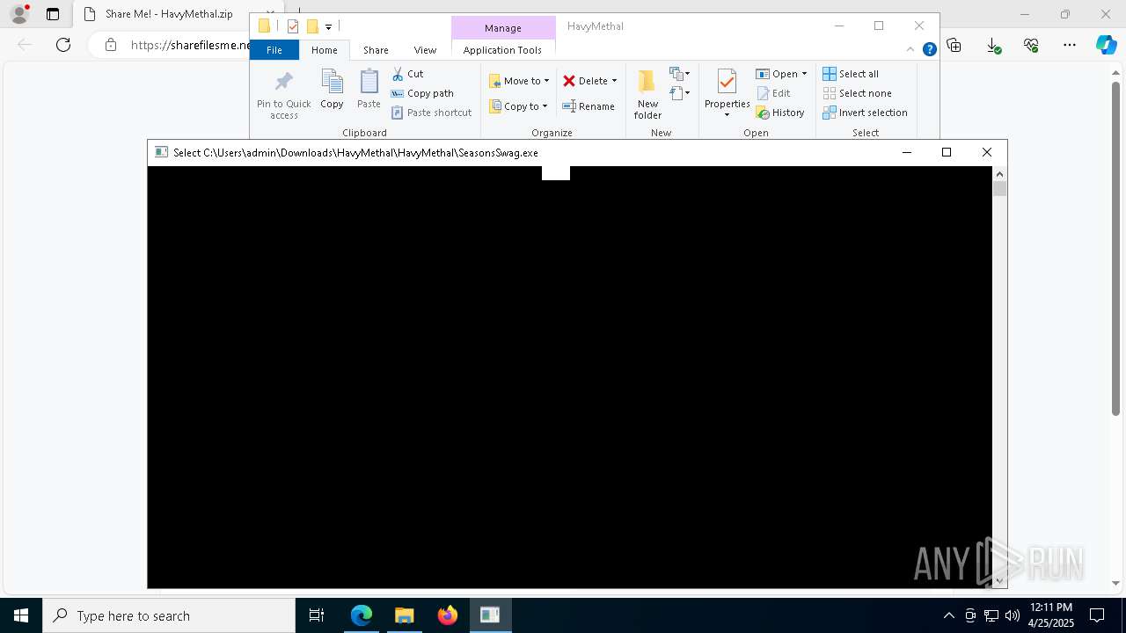This screenshot has width=1126, height=633.
Task: Open the File tab in Explorer
Action: point(274,50)
